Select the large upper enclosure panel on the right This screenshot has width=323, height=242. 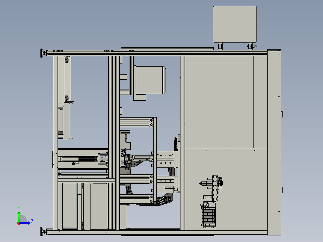[219, 102]
